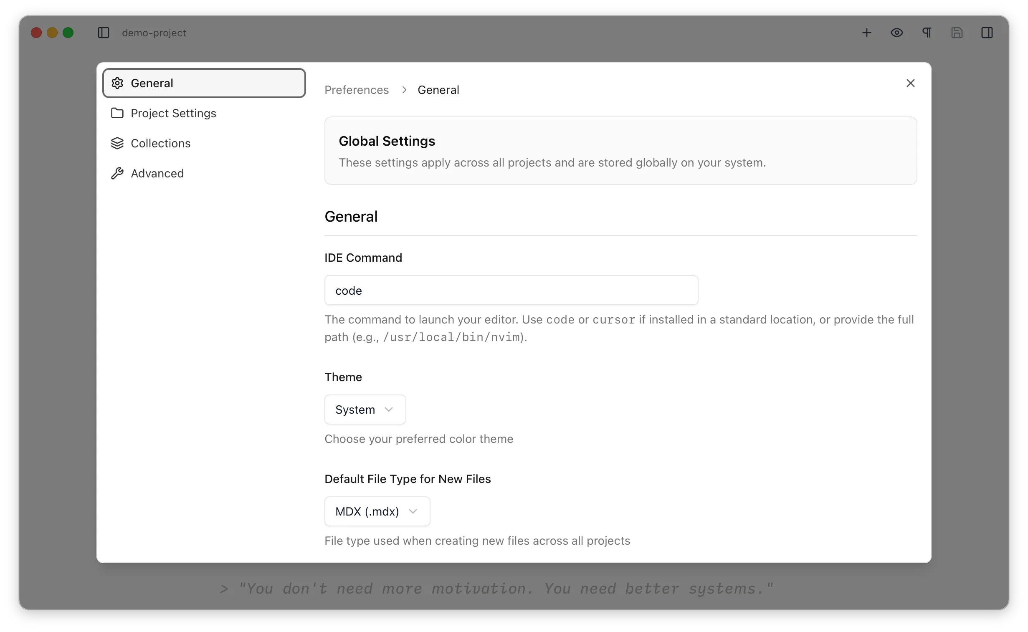Click the Default File Type for New Files label
The height and width of the screenshot is (632, 1028).
click(x=408, y=479)
